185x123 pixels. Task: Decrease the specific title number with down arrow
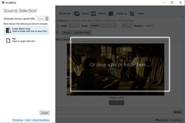click(47, 20)
